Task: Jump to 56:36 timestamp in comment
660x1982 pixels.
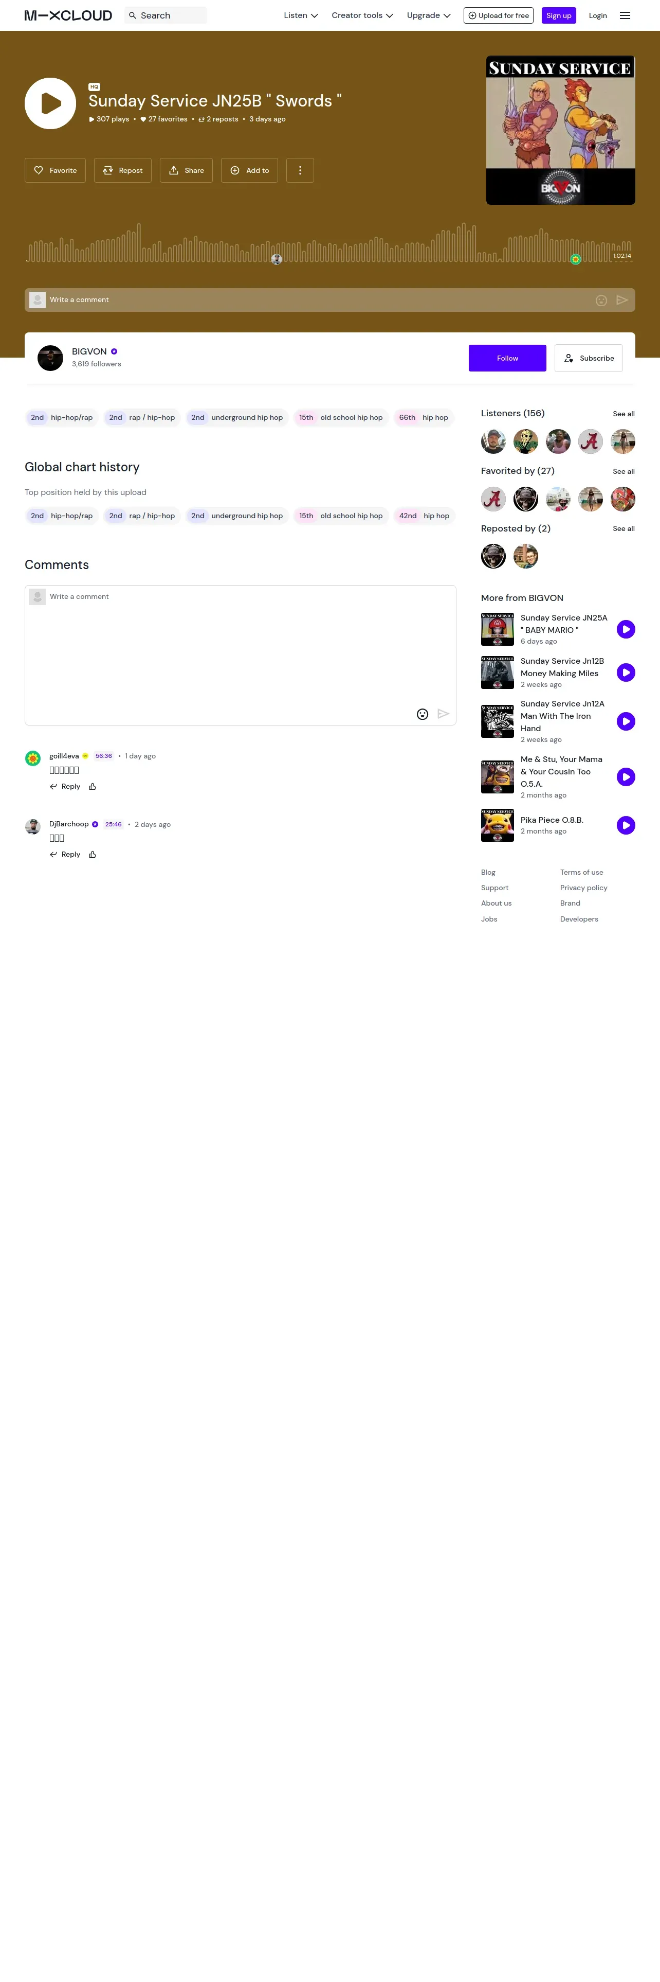Action: (x=104, y=755)
